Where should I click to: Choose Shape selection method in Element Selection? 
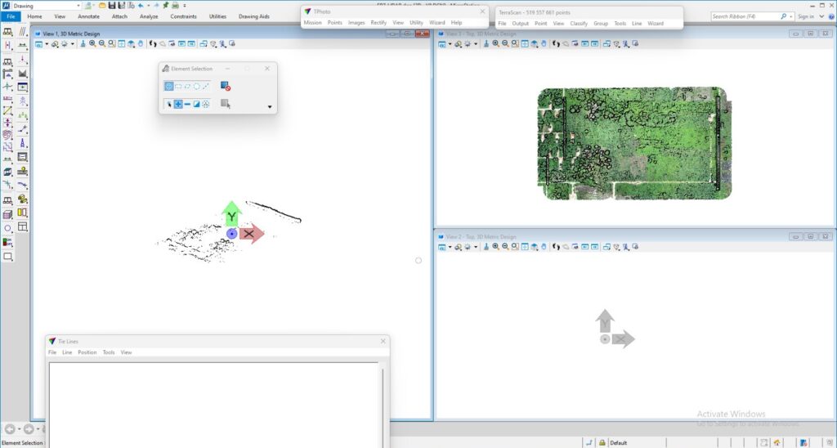(187, 86)
